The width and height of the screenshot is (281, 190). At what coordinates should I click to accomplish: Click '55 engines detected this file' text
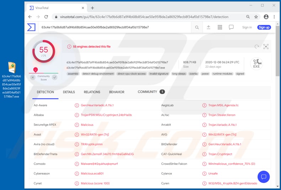pos(92,46)
